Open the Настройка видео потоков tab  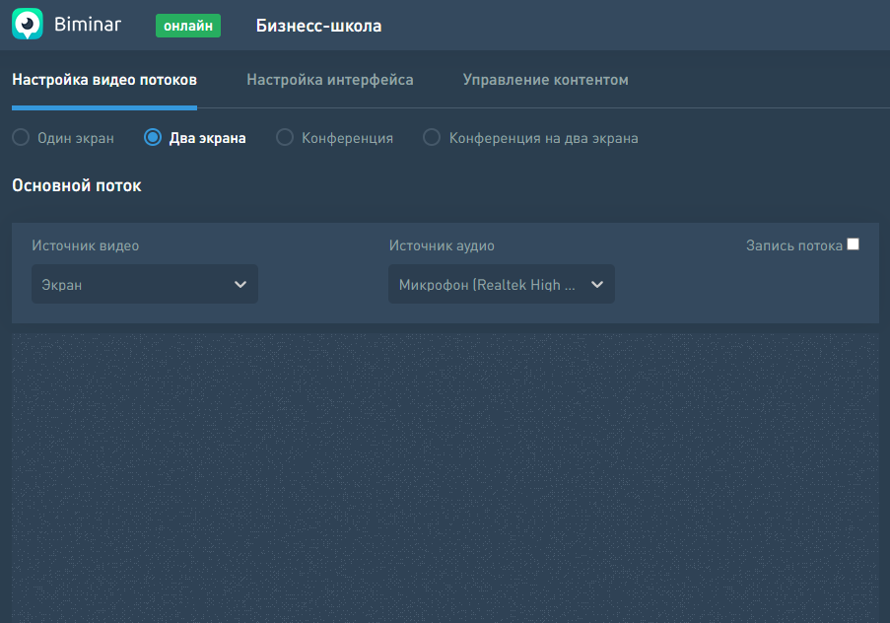pyautogui.click(x=104, y=80)
